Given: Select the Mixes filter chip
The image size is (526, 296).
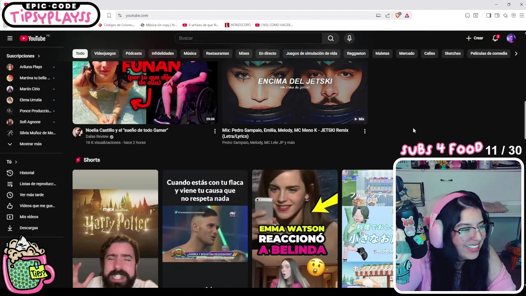Looking at the screenshot, I should 244,53.
